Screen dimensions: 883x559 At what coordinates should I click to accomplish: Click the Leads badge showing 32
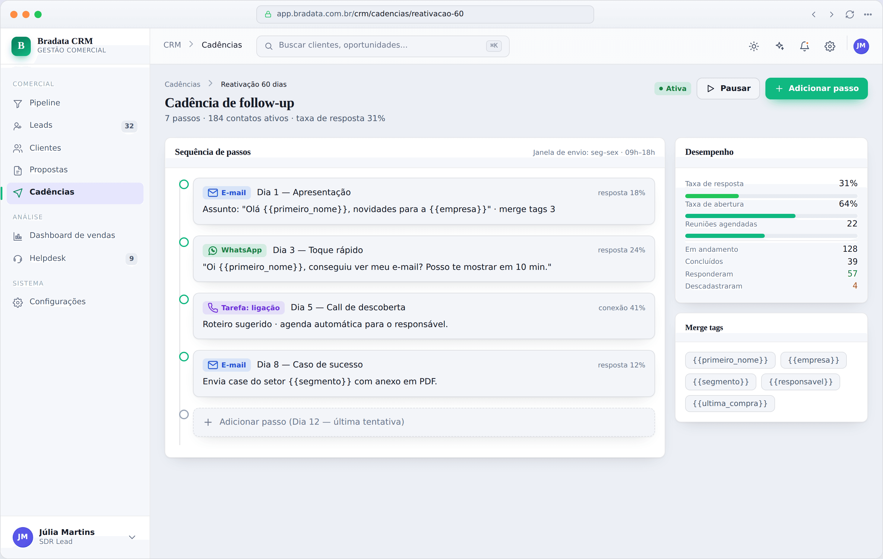pos(129,126)
